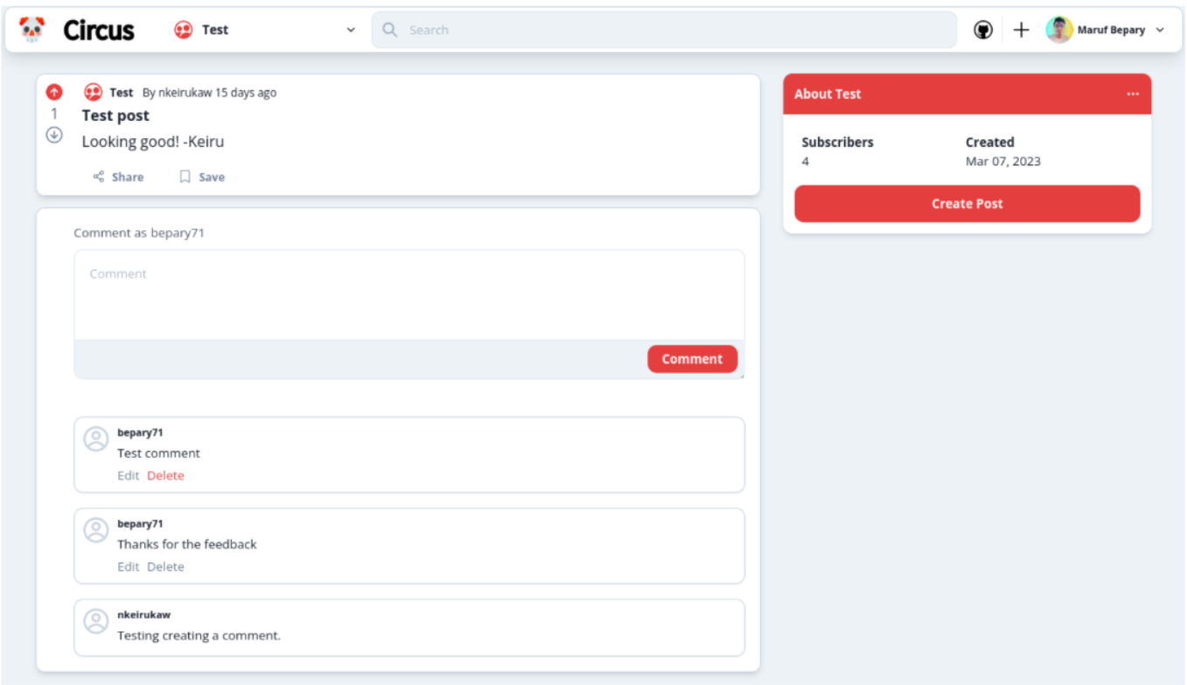This screenshot has width=1187, height=685.
Task: Open the GitHub icon link
Action: tap(983, 30)
